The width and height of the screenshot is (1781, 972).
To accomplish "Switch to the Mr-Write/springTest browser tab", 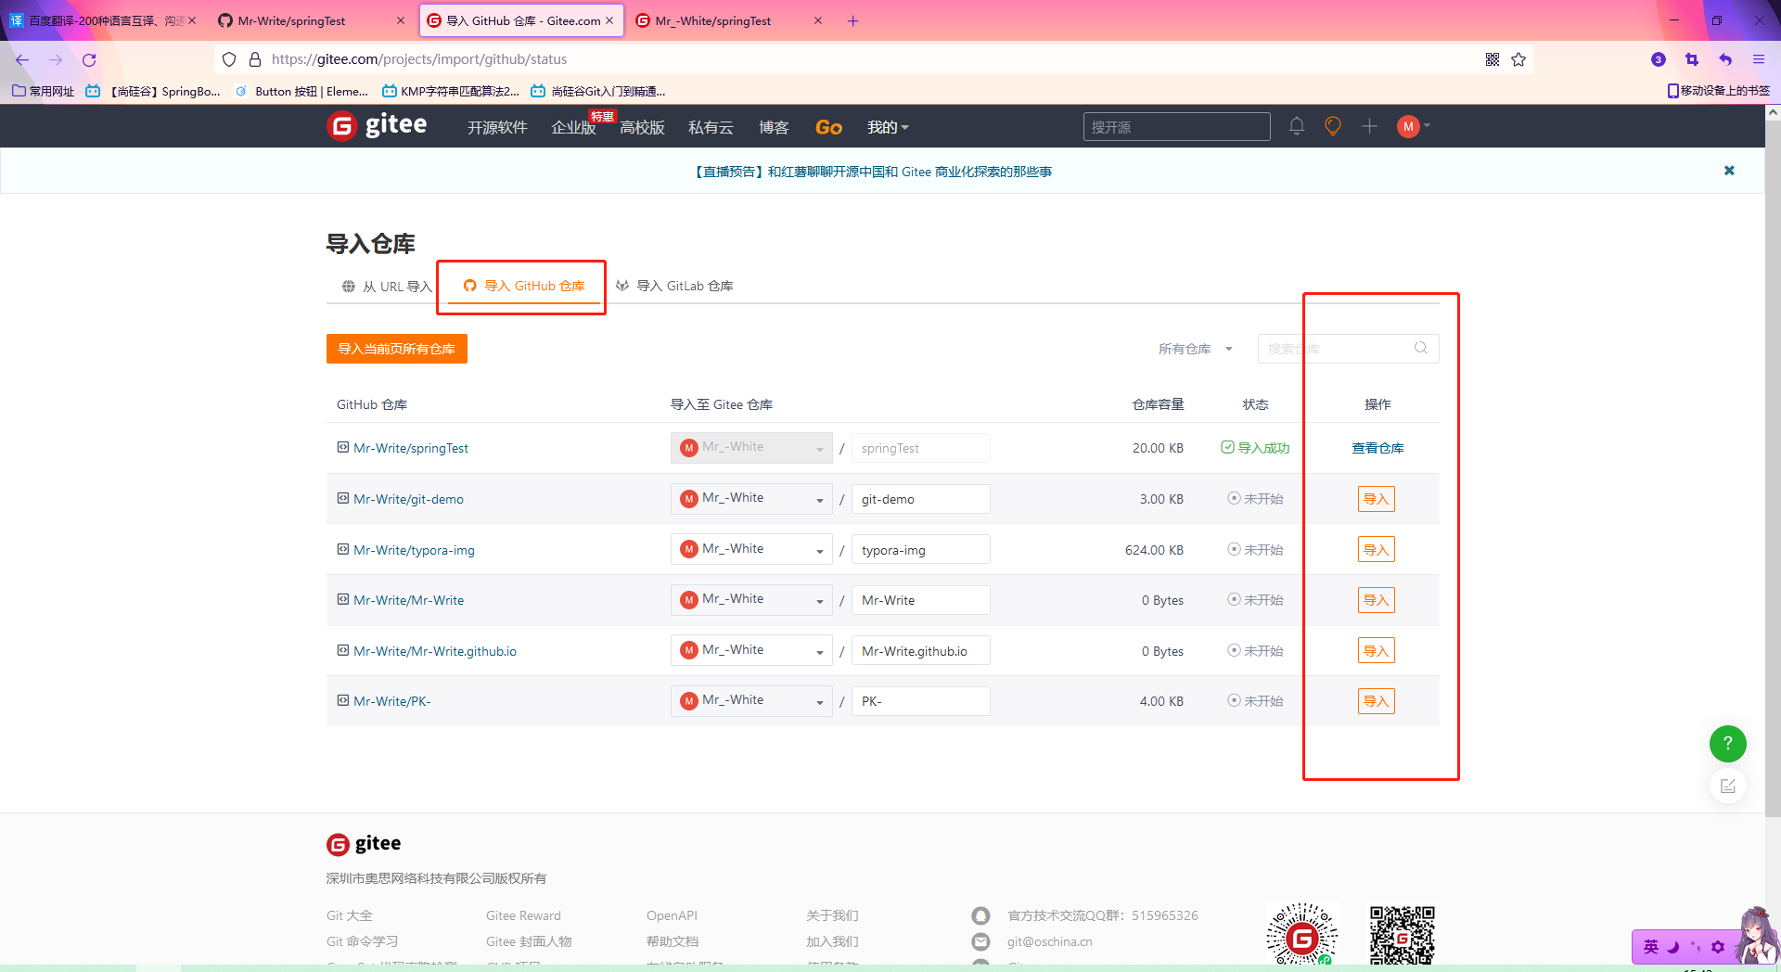I will [x=311, y=20].
